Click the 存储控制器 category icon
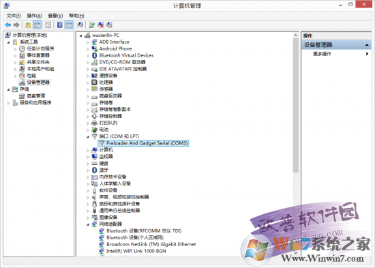375x268 pixels. click(95, 116)
